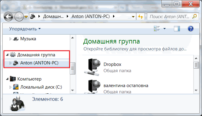Open the view options dropdown arrow

[x=164, y=29]
